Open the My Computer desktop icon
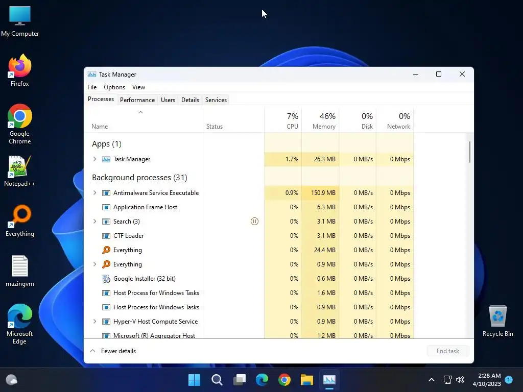The width and height of the screenshot is (523, 392). coord(20,20)
